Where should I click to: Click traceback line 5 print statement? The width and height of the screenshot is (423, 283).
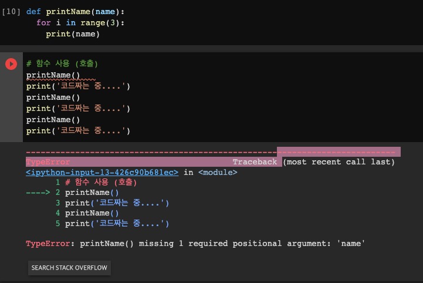pos(117,223)
